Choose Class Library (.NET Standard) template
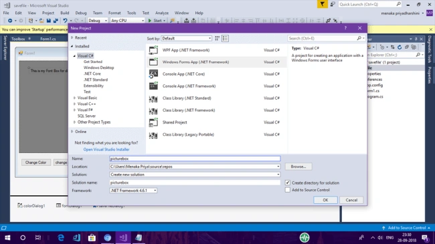Image resolution: width=435 pixels, height=244 pixels. coord(216,98)
